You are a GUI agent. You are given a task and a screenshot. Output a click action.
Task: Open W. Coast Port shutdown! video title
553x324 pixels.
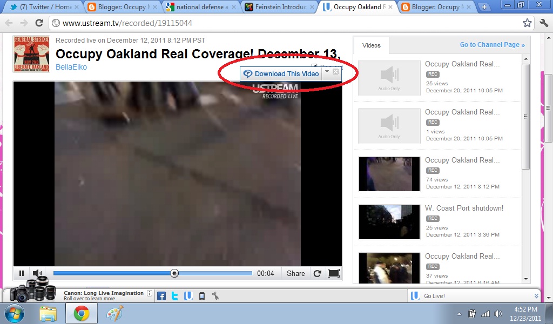click(x=464, y=208)
